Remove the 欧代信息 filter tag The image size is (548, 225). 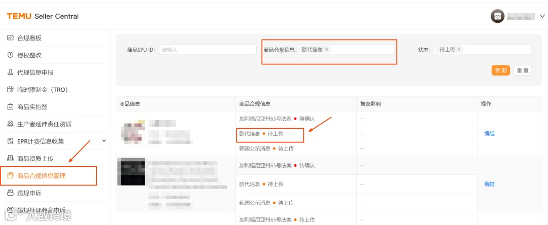[x=327, y=50]
